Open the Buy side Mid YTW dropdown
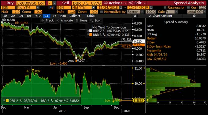Viewport: 208px width, 115px height. point(38,8)
